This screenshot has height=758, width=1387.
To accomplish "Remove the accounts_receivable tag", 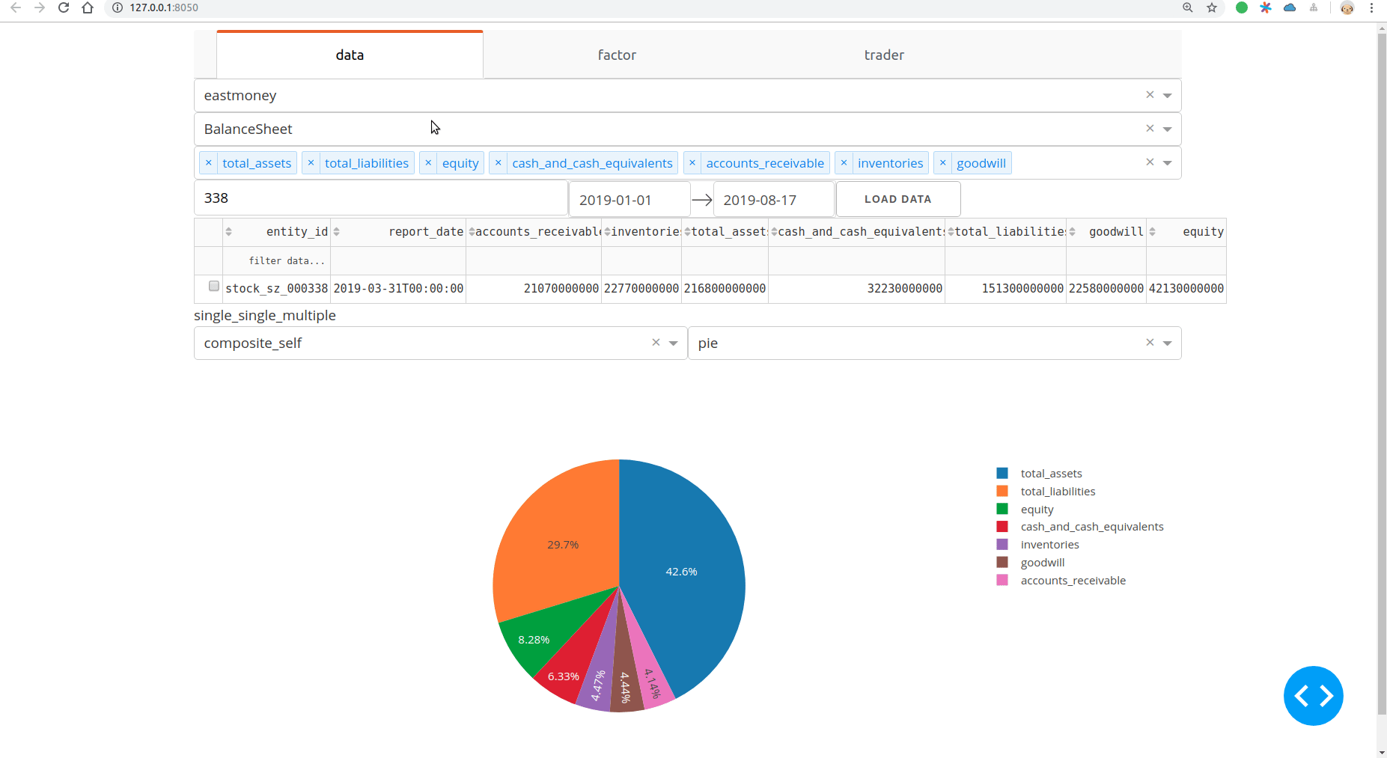I will [692, 163].
